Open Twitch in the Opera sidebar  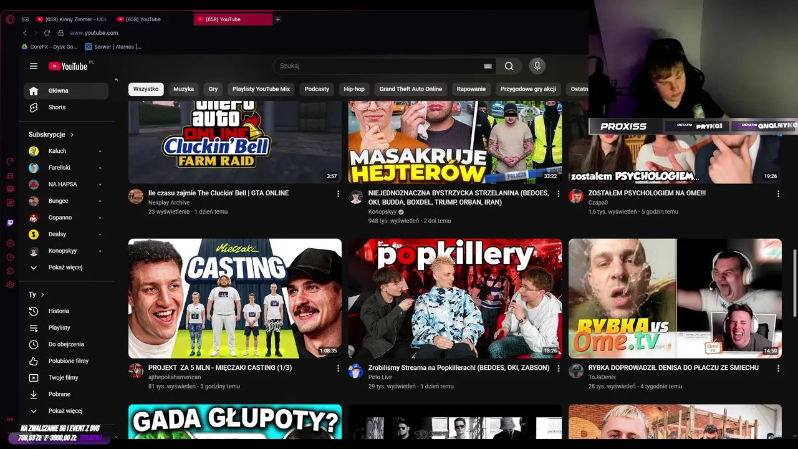[10, 223]
